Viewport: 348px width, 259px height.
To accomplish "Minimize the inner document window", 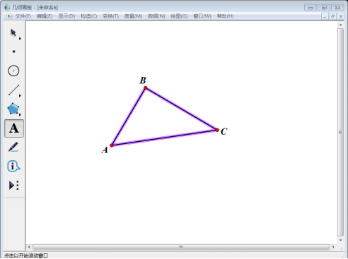I will click(325, 16).
